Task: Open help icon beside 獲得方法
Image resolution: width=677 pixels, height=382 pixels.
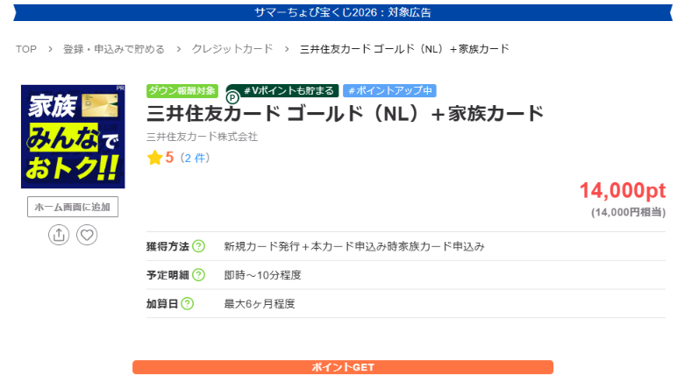Action: pos(198,246)
